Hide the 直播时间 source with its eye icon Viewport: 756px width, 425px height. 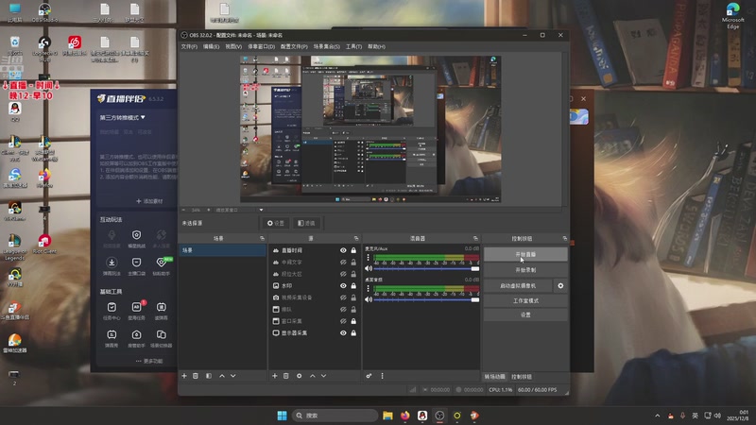tap(343, 250)
